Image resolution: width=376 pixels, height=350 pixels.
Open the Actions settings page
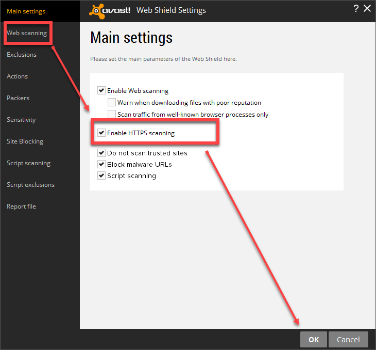(17, 76)
